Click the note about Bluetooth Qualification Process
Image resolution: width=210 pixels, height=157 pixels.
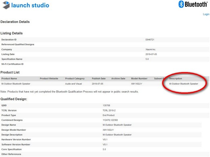[69, 91]
